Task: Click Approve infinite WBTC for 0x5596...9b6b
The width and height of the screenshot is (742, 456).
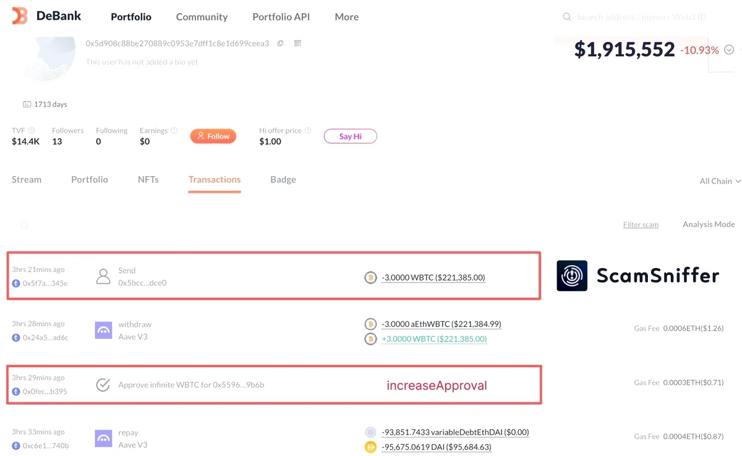Action: (191, 385)
